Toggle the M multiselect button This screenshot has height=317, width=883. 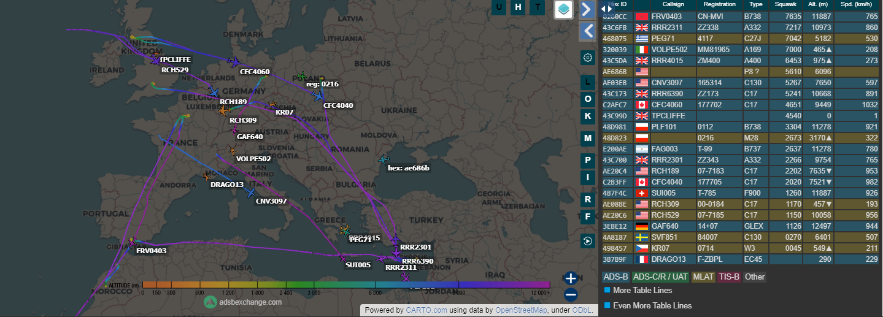tap(588, 139)
